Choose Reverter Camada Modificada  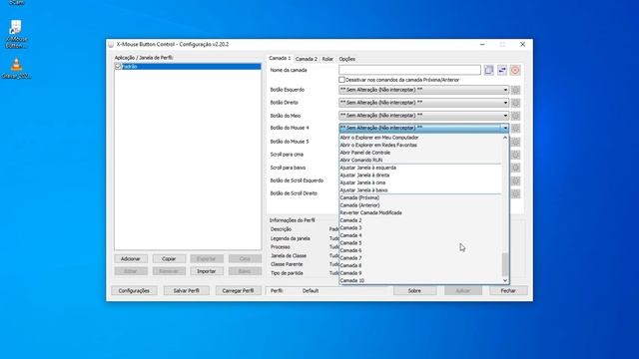420,212
